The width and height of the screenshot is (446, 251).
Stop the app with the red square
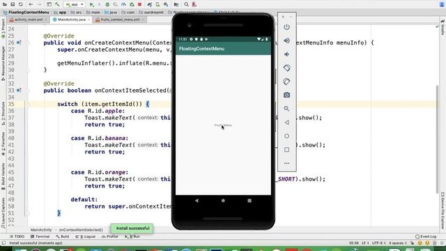click(x=139, y=5)
